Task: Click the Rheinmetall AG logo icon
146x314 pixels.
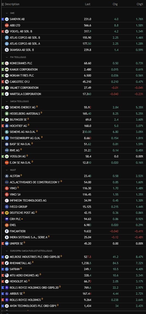Action: click(x=7, y=263)
